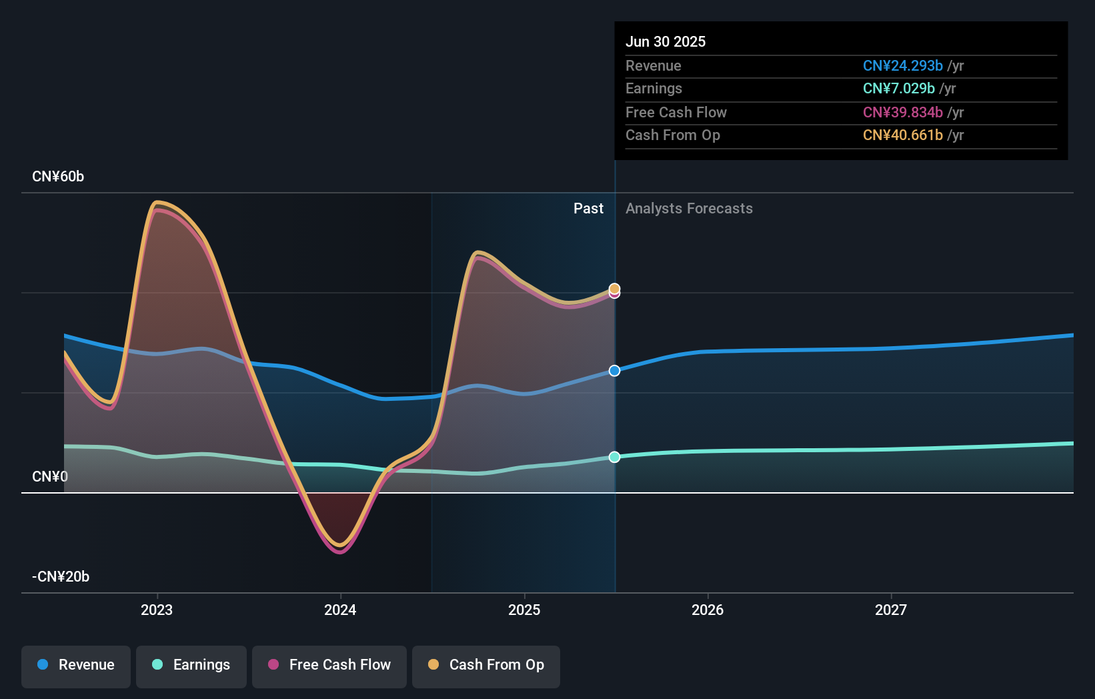Click the 2023 x-axis label
Screen dimensions: 1095x699
click(157, 610)
